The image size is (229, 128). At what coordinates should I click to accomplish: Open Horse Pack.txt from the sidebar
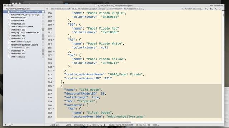pyautogui.click(x=17, y=21)
